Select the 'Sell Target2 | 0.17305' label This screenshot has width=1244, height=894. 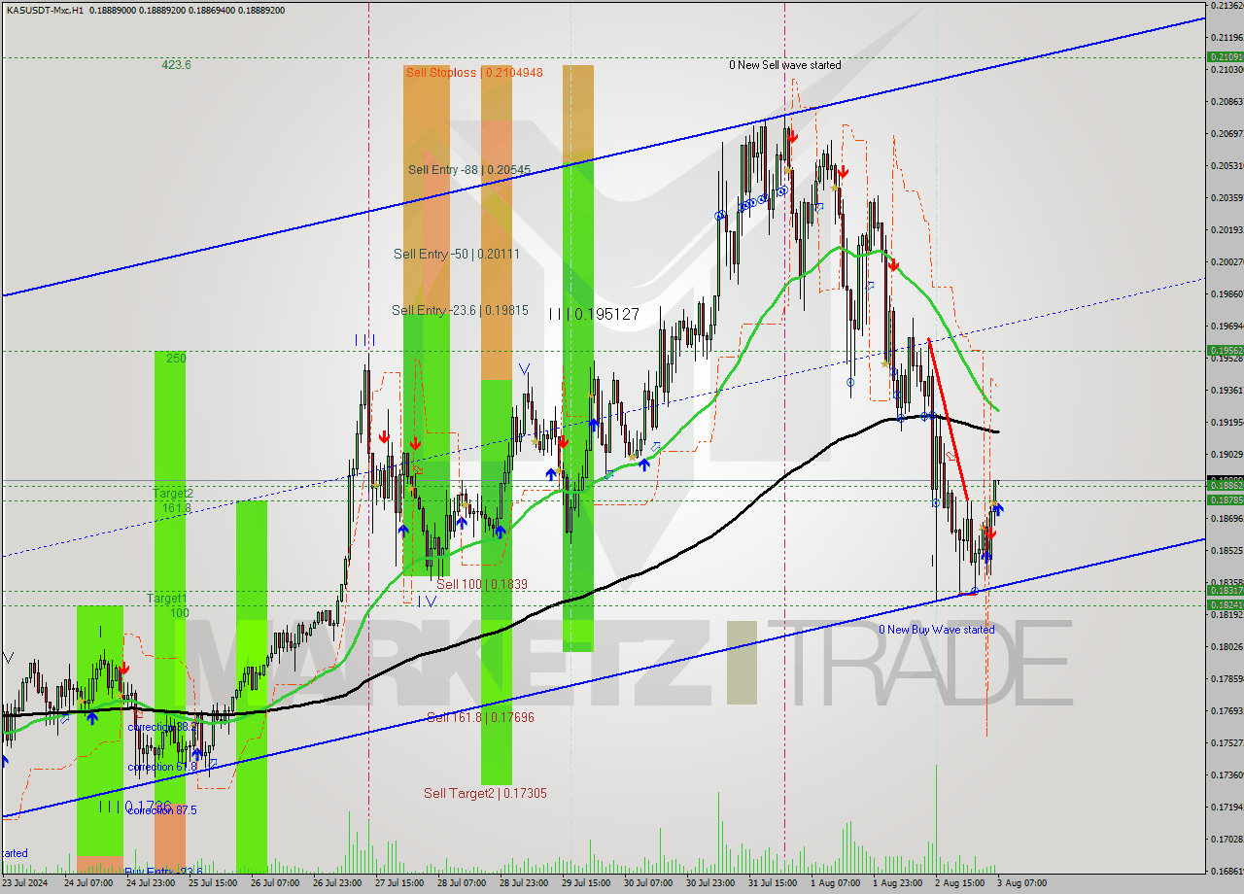click(x=485, y=793)
